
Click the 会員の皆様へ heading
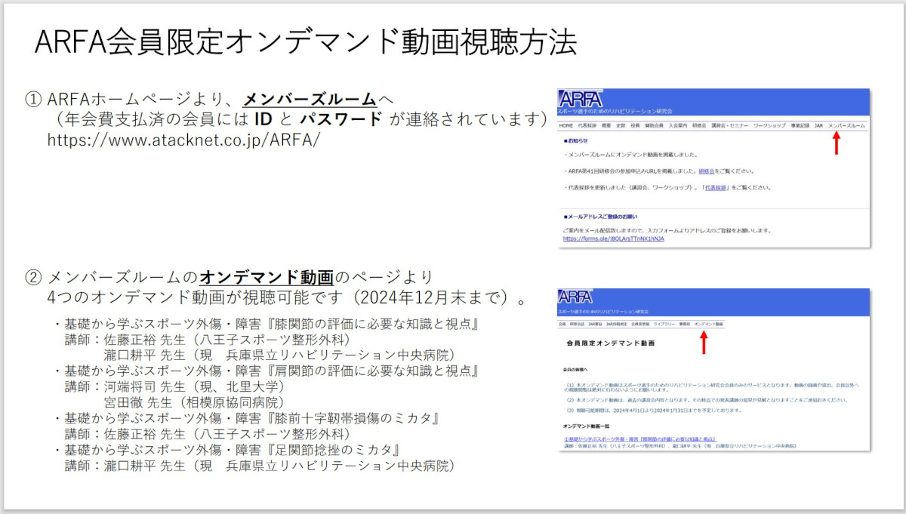point(576,371)
